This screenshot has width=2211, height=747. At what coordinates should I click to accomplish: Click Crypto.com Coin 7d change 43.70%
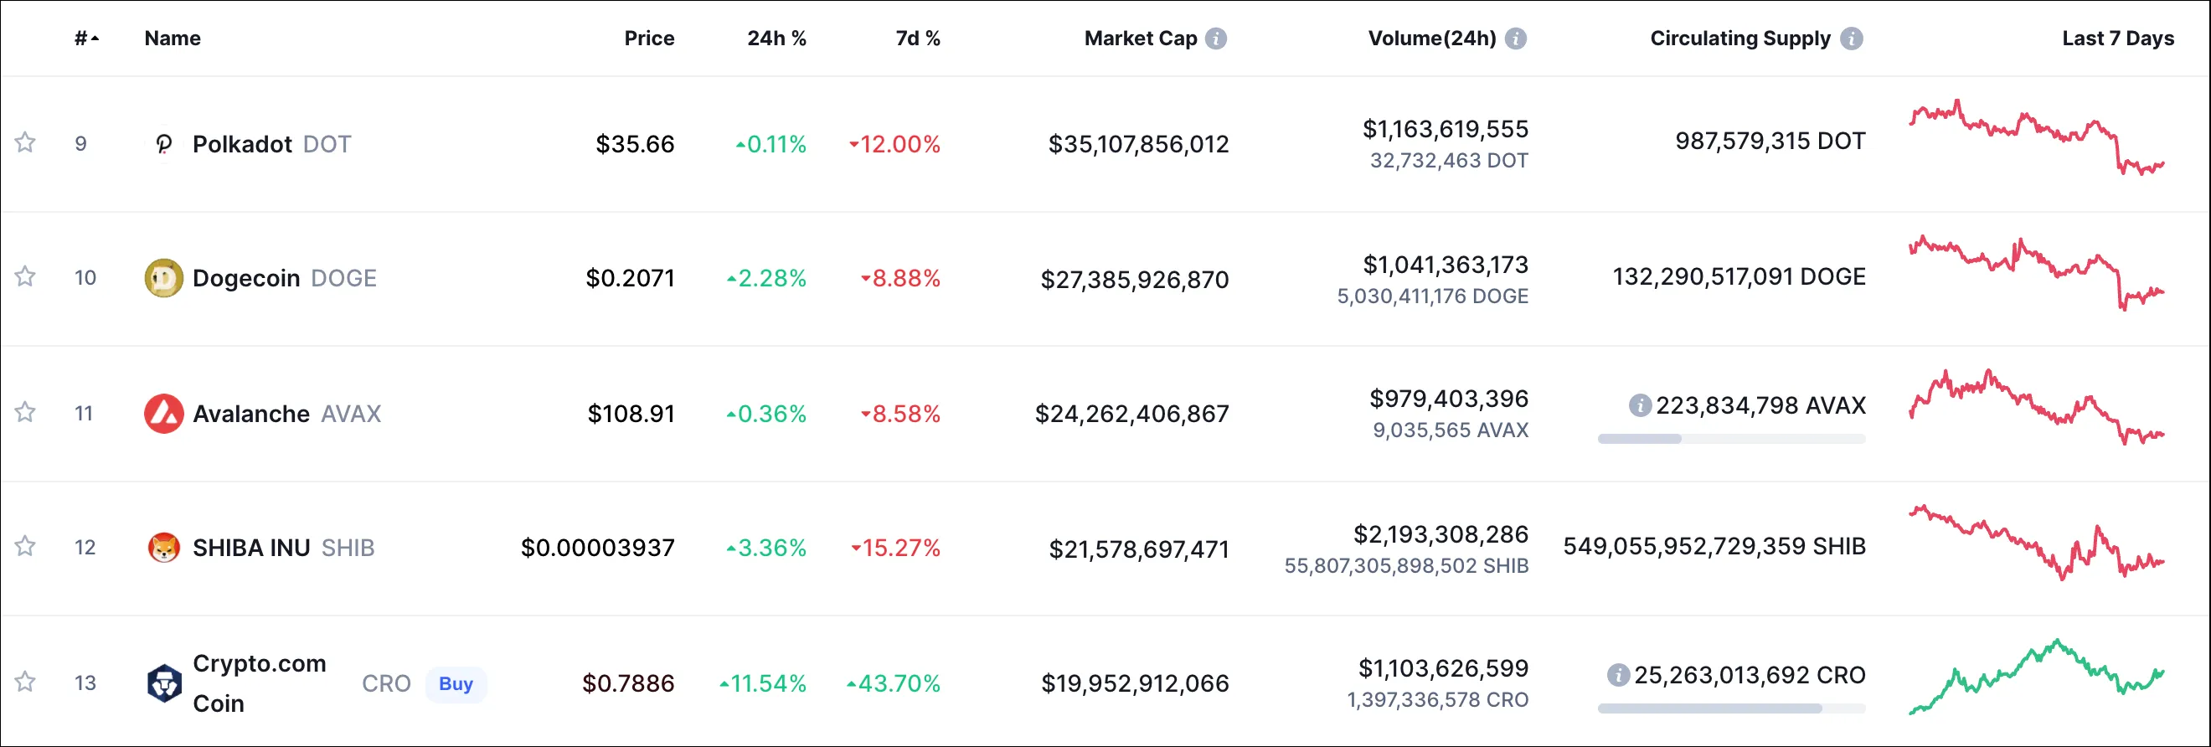894,683
